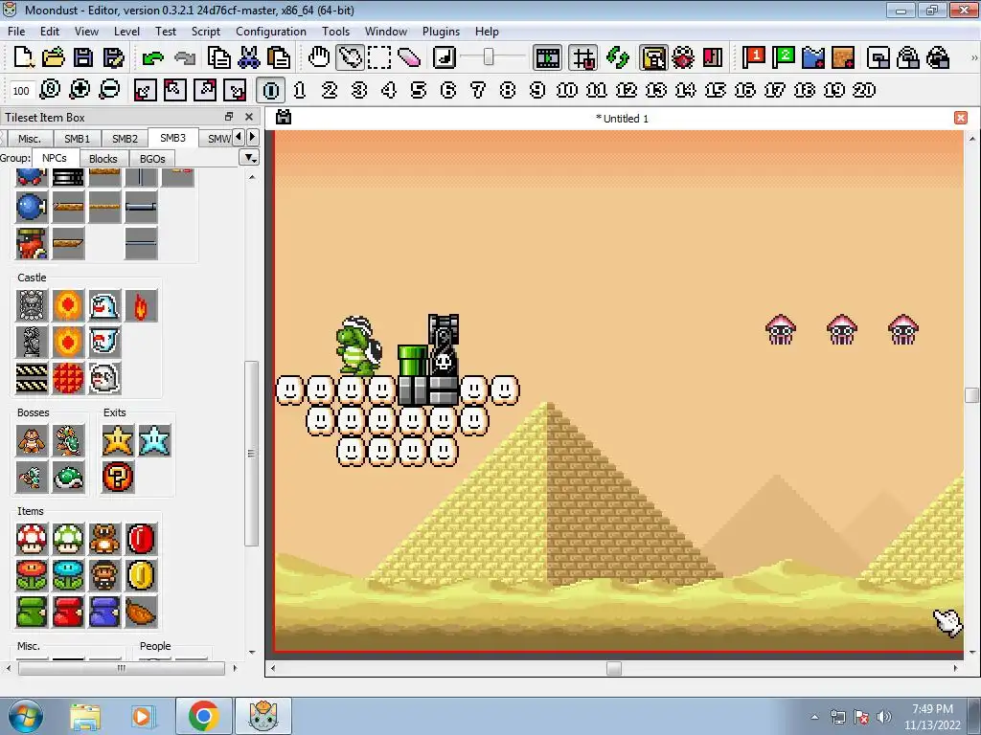The image size is (981, 735).
Task: Switch to the BGOs group tab
Action: (152, 159)
